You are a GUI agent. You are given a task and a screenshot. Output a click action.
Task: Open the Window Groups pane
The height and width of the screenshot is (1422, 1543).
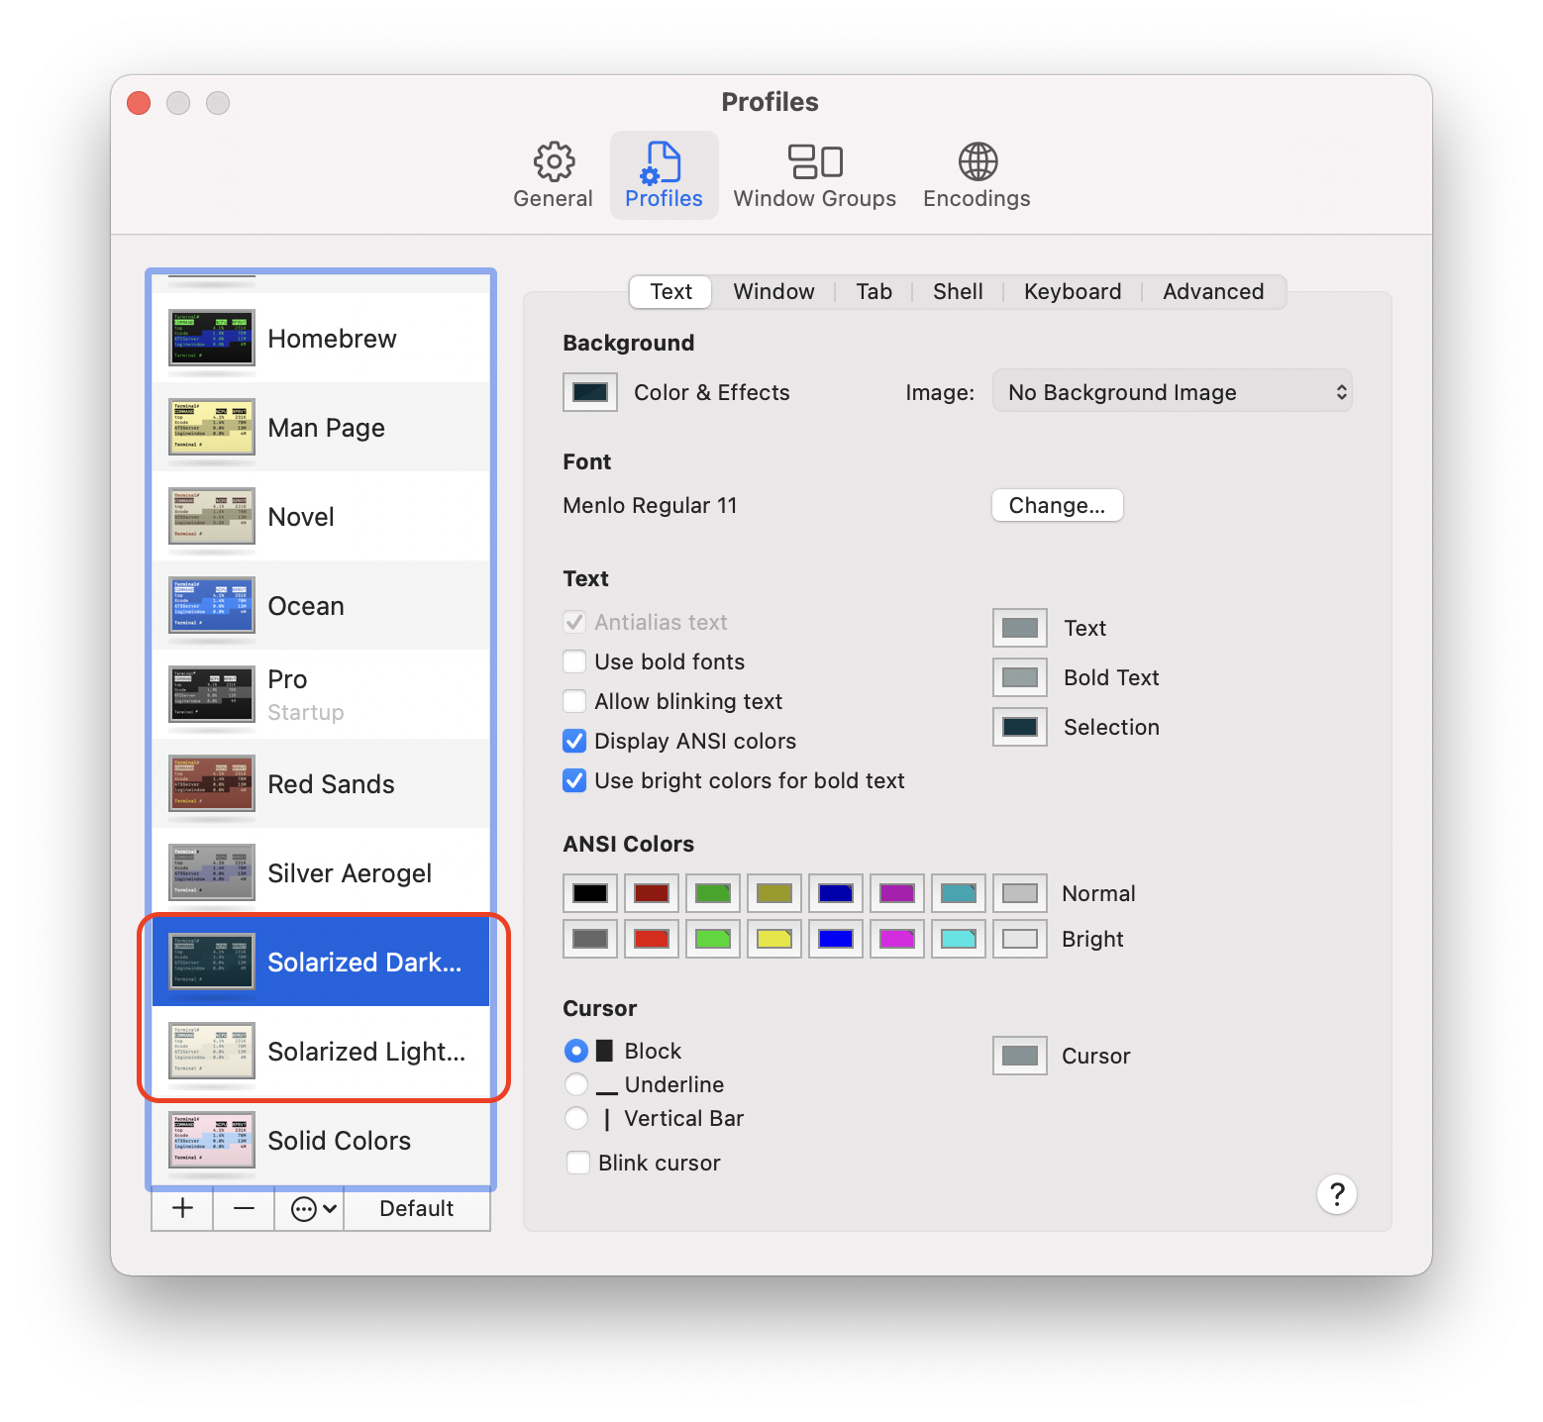click(814, 175)
